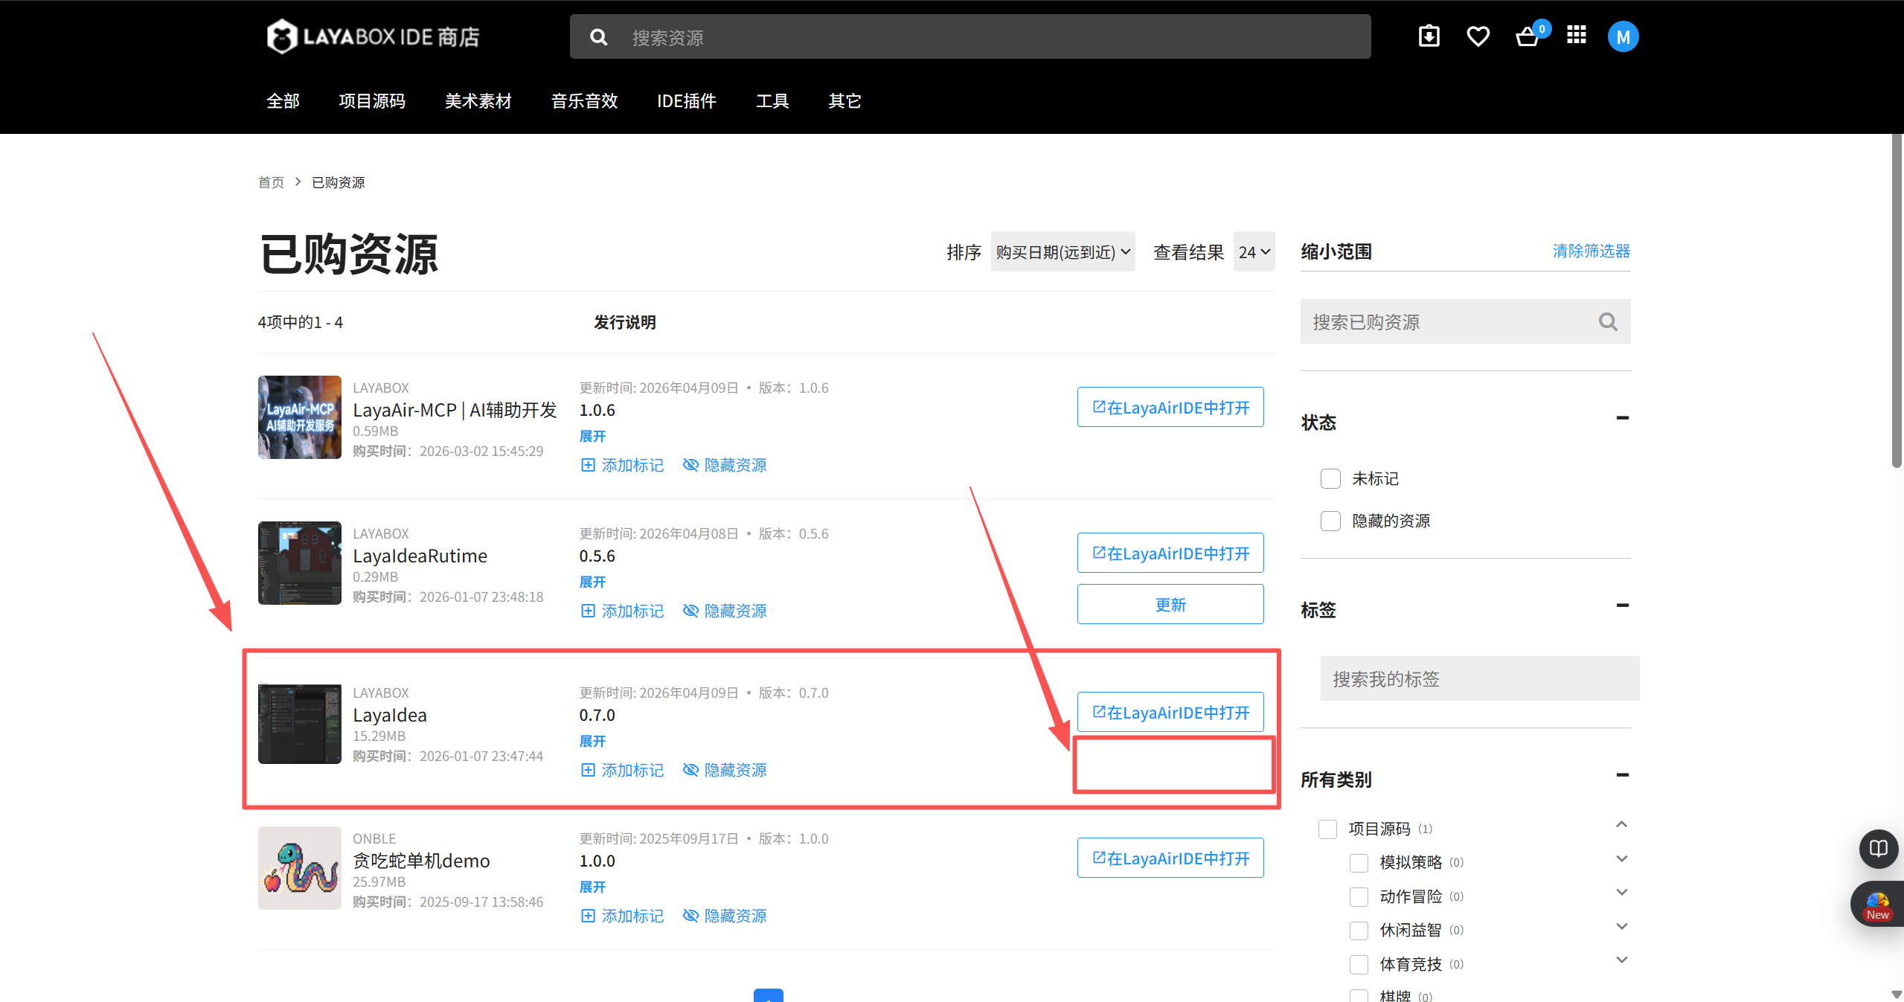Click the floating New colorful icon
Viewport: 1904px width, 1002px height.
pos(1876,904)
